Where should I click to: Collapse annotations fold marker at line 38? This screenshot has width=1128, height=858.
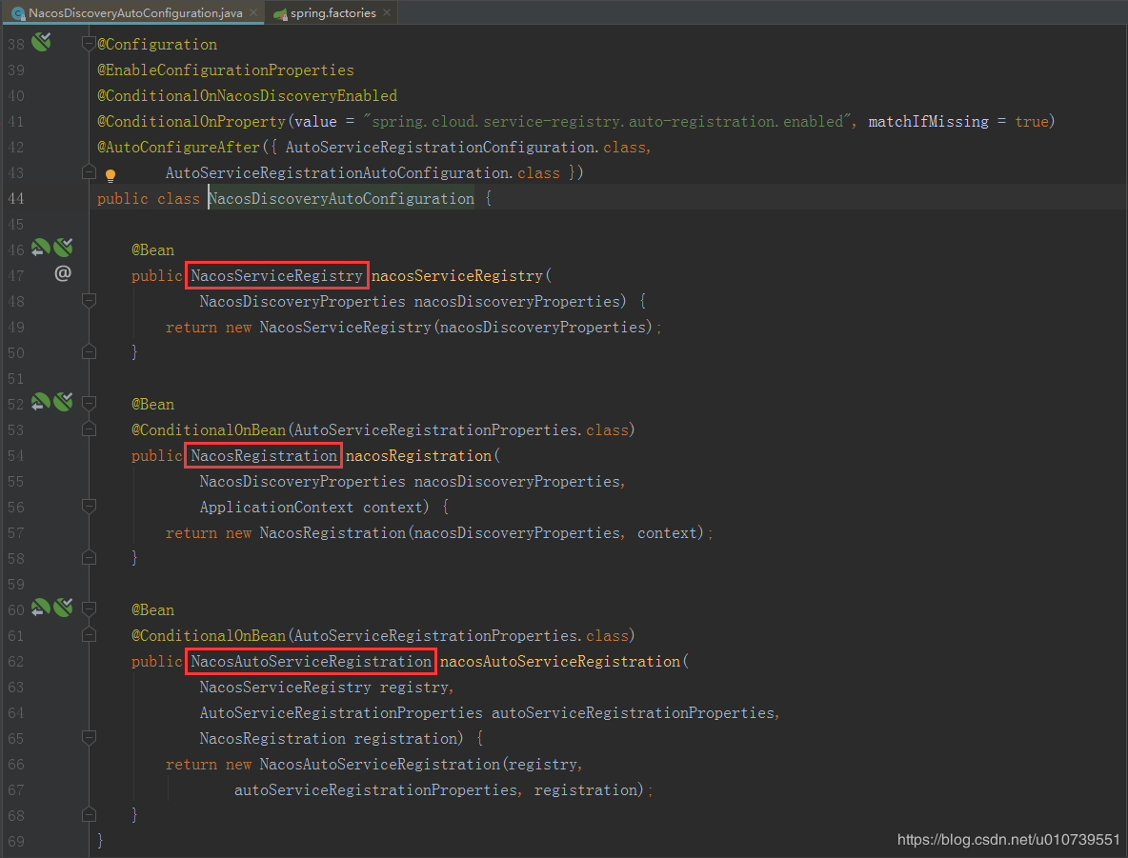[x=89, y=44]
